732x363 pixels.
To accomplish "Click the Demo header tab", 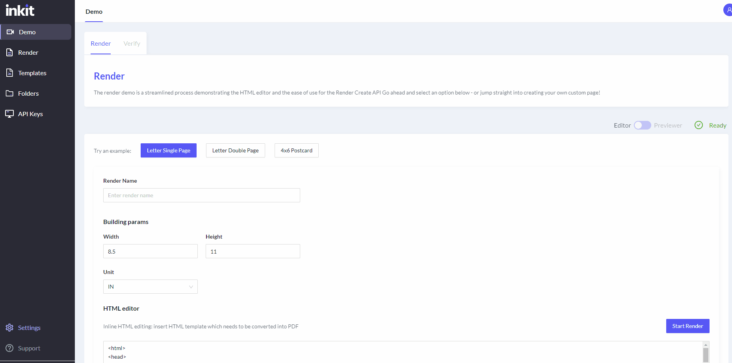I will (x=94, y=12).
